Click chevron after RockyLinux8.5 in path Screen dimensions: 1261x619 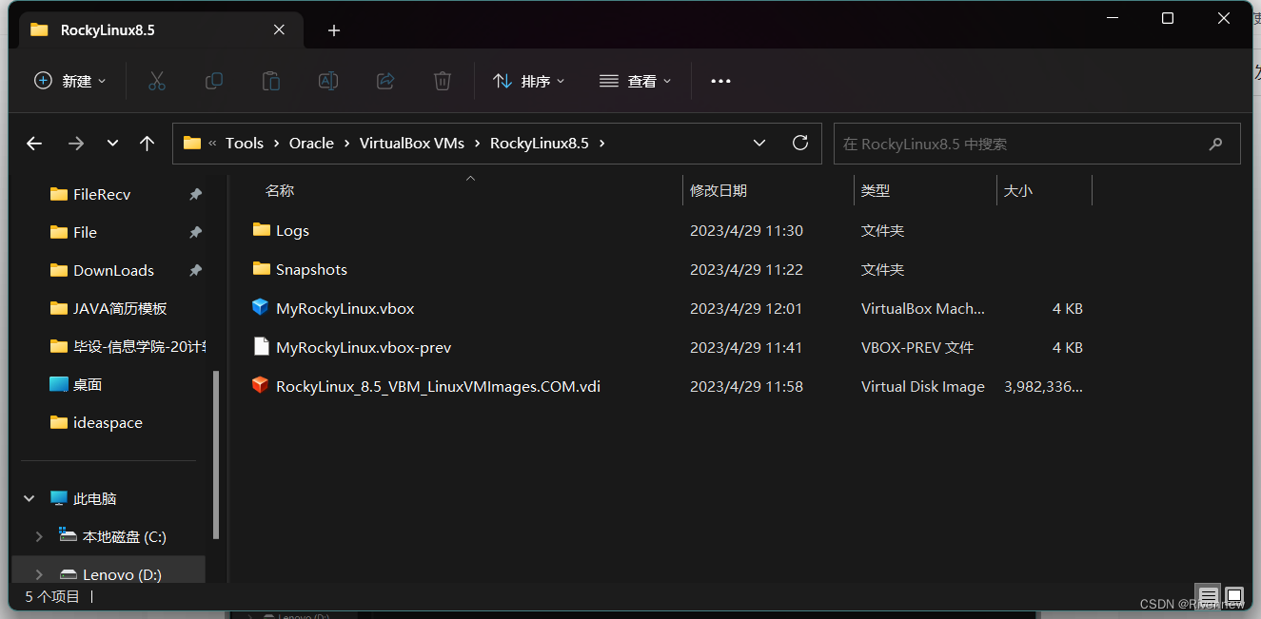[601, 144]
